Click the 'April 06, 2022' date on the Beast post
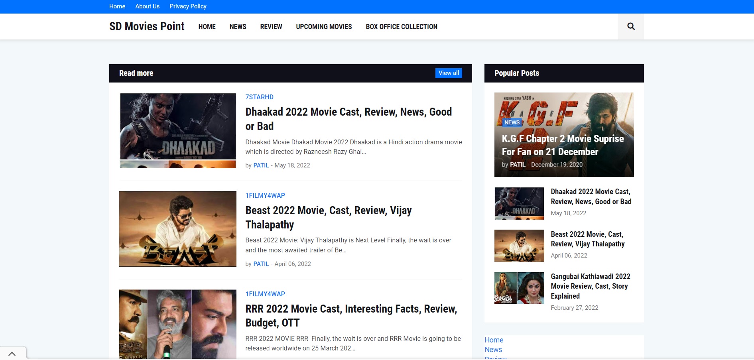This screenshot has height=360, width=754. point(293,264)
